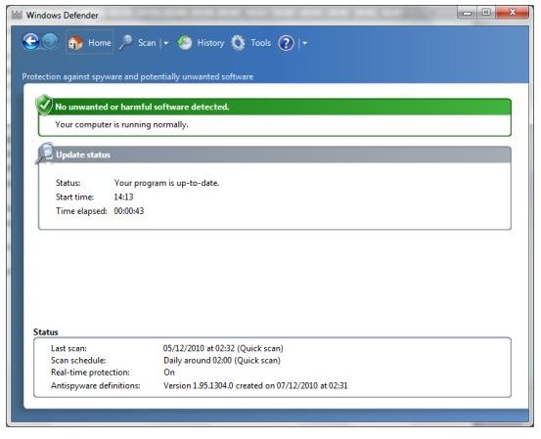Viewport: 541px width, 439px height.
Task: Expand the help options dropdown arrow
Action: pyautogui.click(x=304, y=43)
